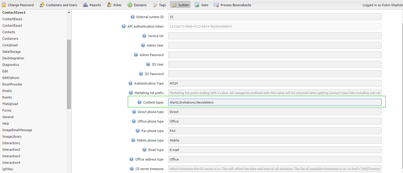Click the help icon next to Authentication Type
The image size is (403, 173).
[x=130, y=83]
